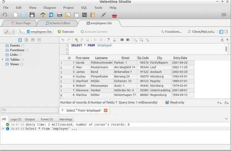Open the Tools menu

(x=98, y=8)
